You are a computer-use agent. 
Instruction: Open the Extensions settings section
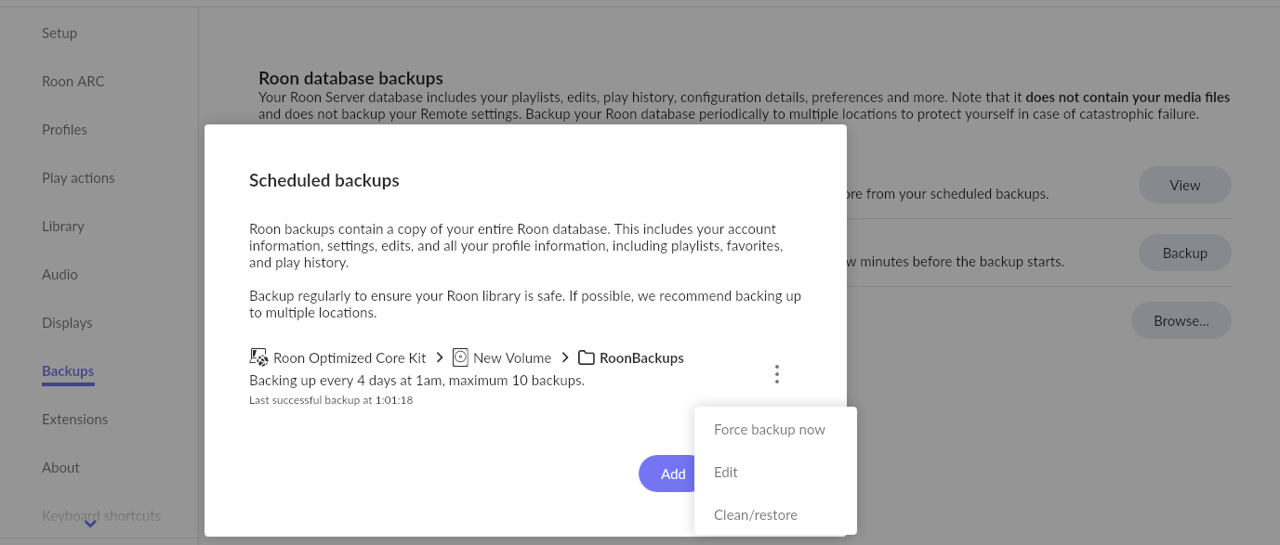point(74,420)
